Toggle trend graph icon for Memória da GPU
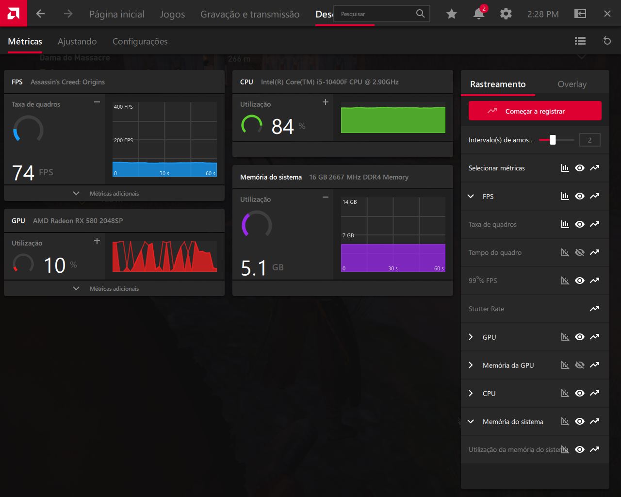 pyautogui.click(x=594, y=365)
